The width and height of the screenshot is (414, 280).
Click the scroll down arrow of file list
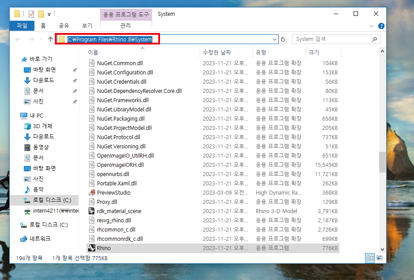(382, 250)
